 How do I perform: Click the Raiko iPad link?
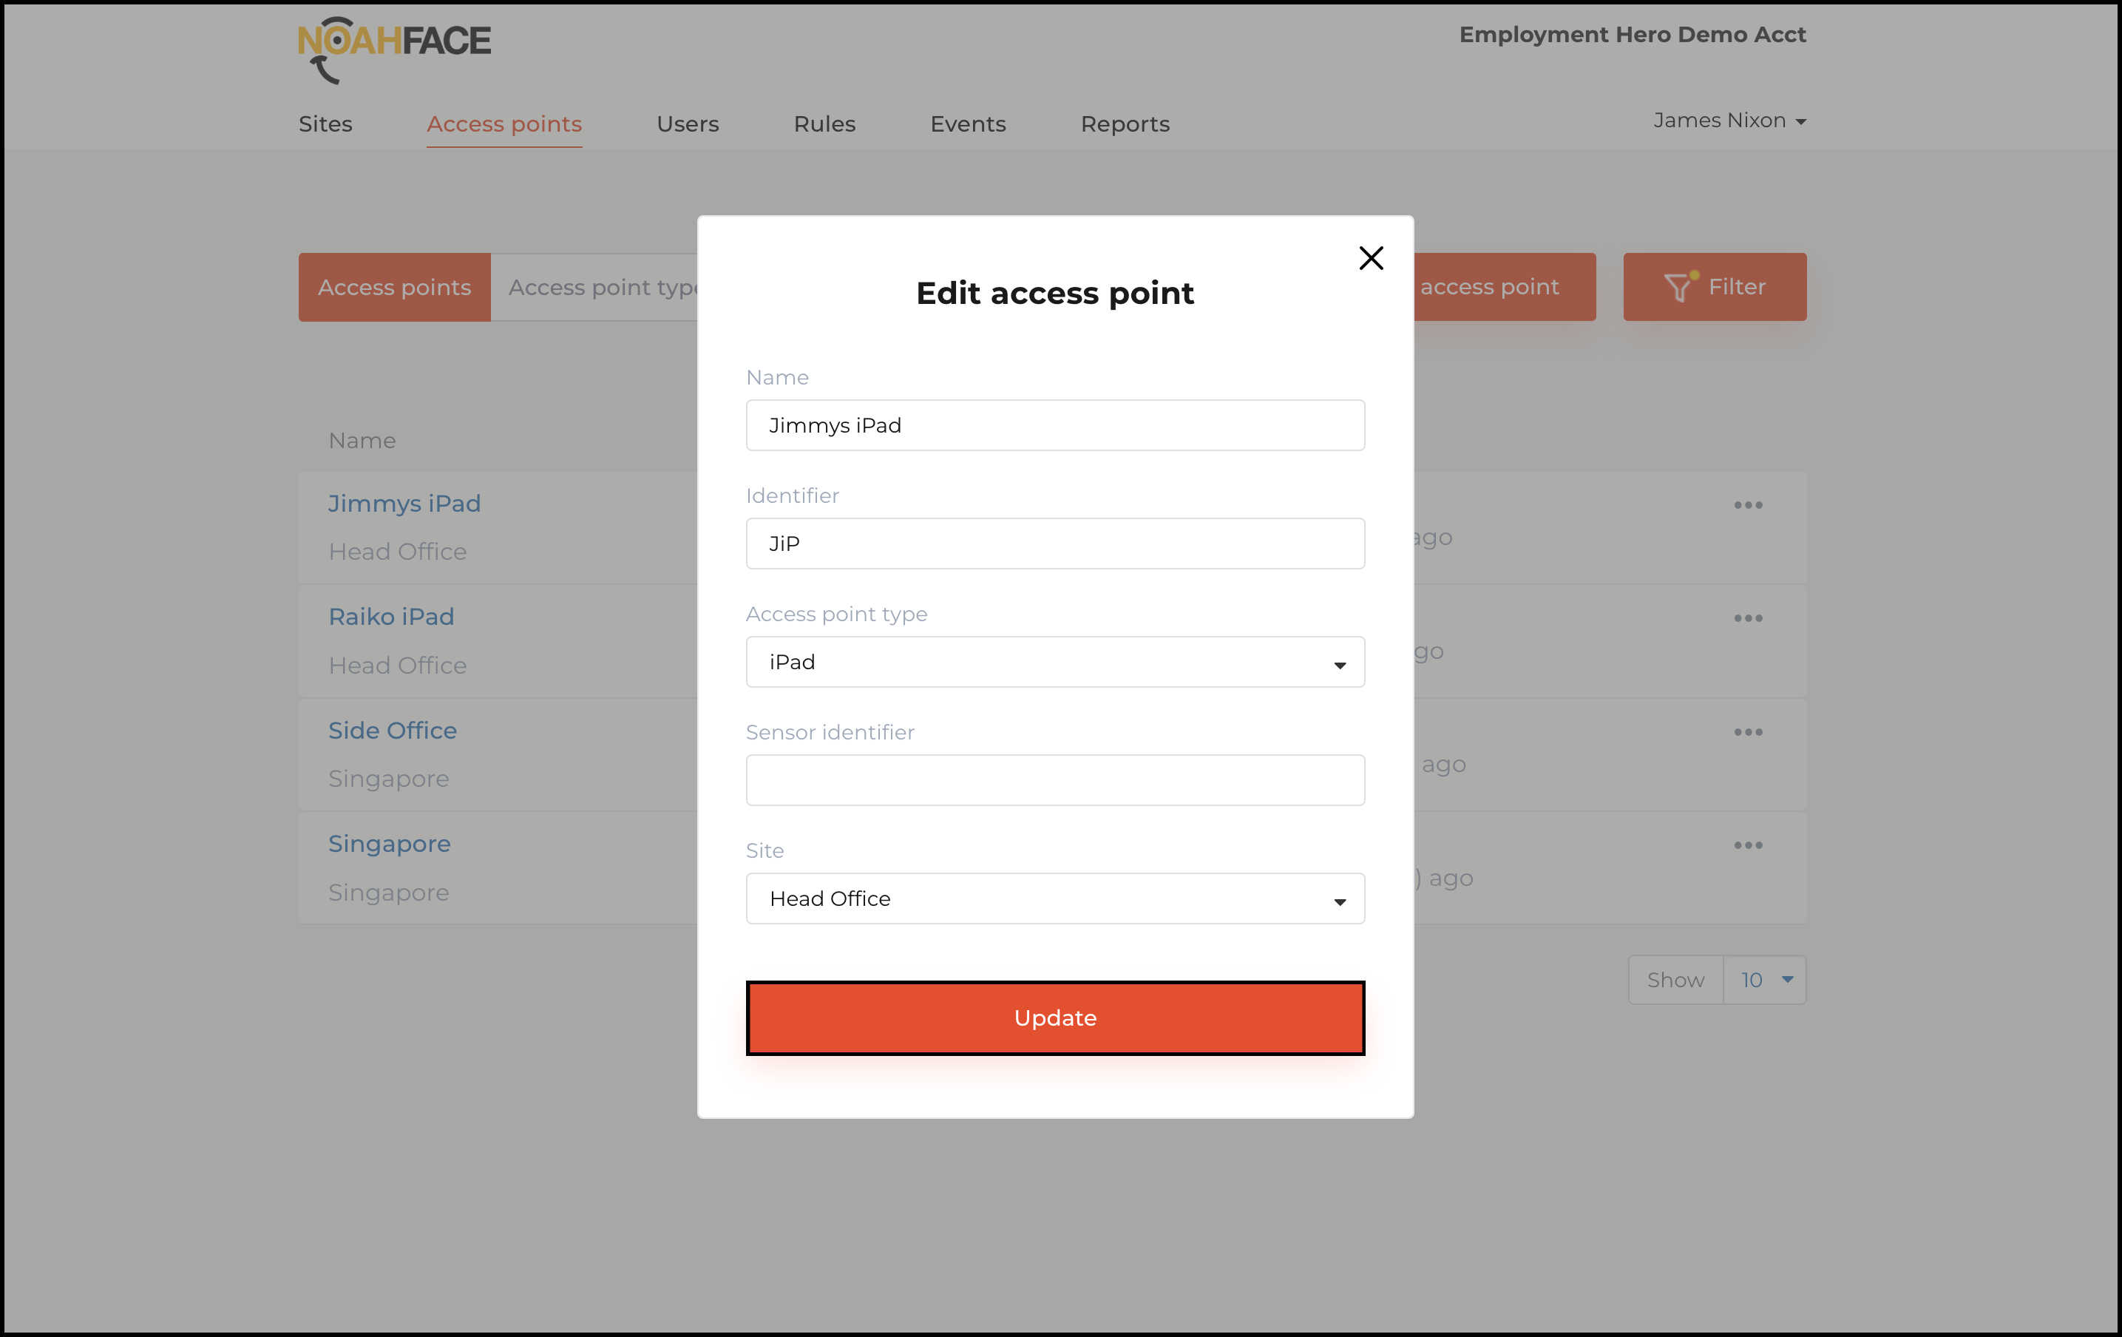[x=391, y=617]
